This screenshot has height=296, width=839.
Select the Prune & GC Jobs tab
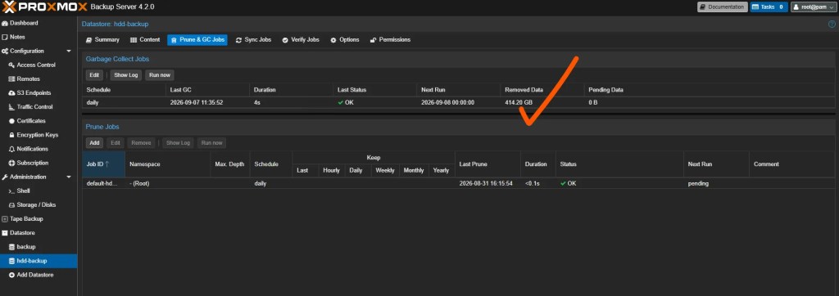tap(197, 40)
